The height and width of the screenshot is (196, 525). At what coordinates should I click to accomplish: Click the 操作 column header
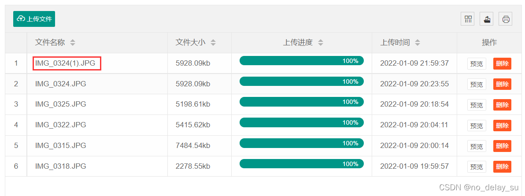pyautogui.click(x=489, y=43)
